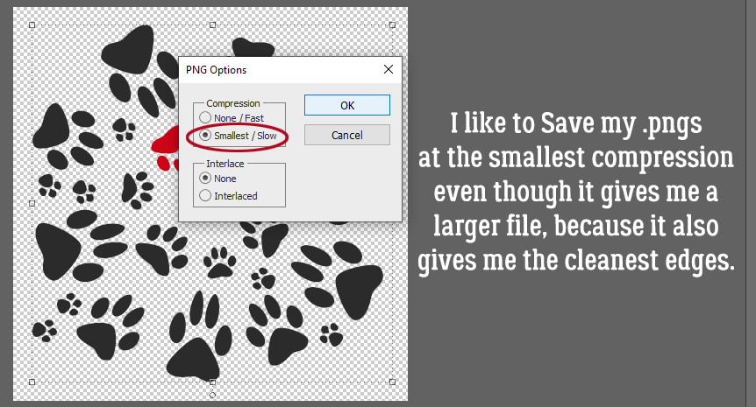Click the Interlace group label
This screenshot has width=756, height=407.
(x=225, y=164)
